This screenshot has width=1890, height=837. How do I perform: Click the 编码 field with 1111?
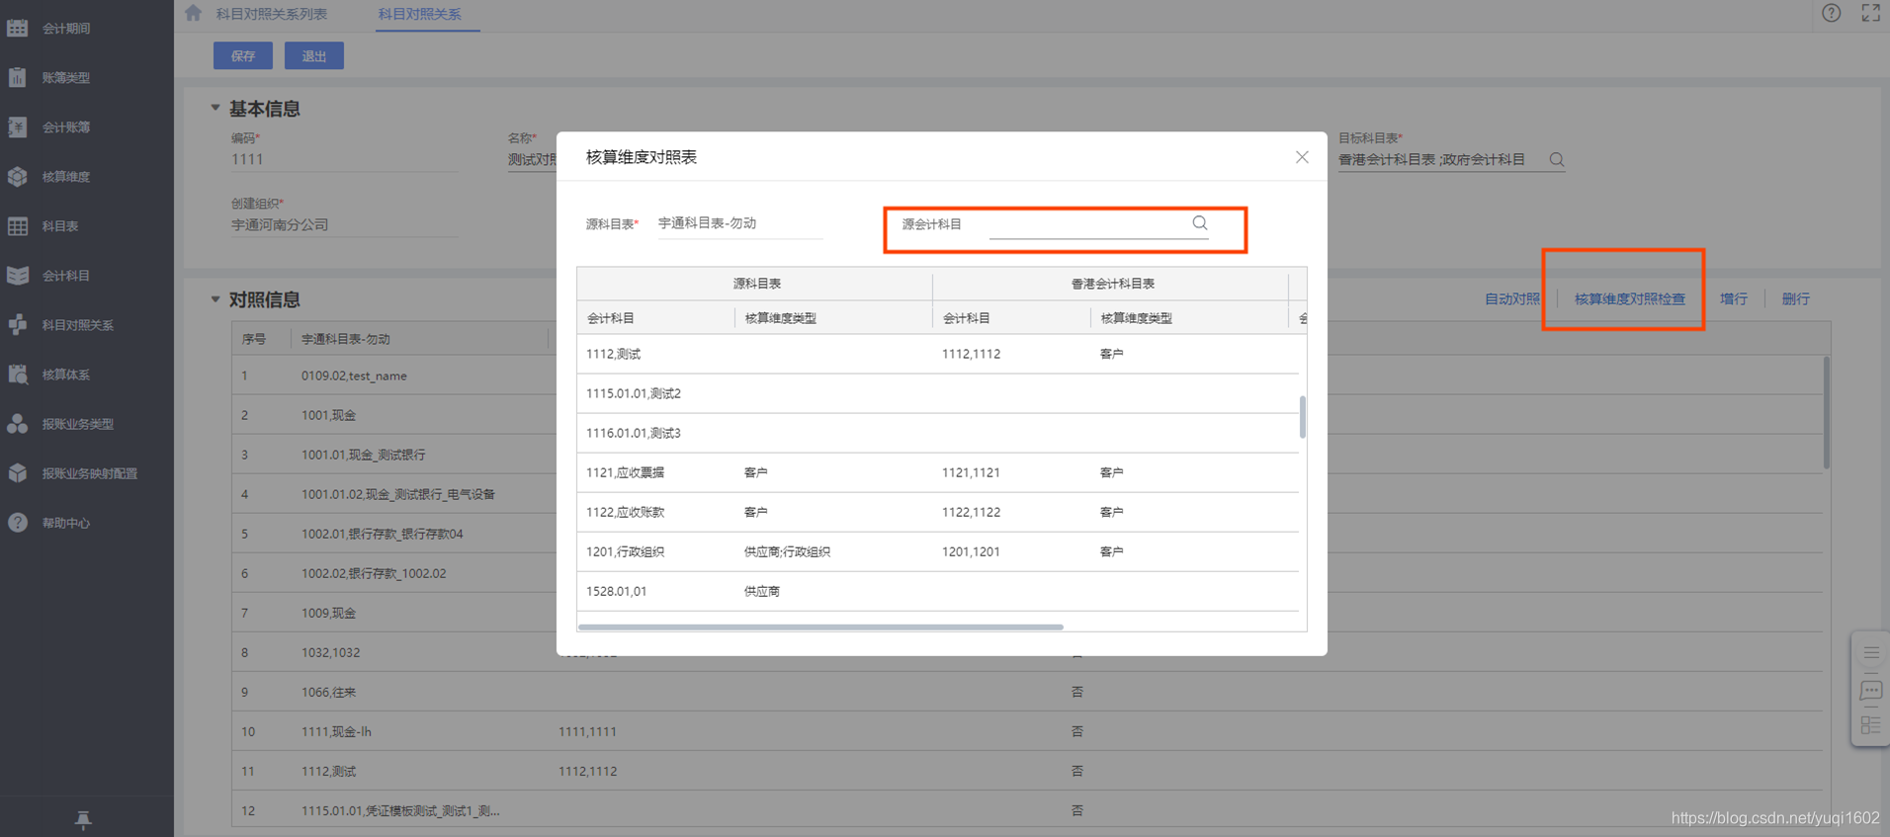[x=344, y=159]
